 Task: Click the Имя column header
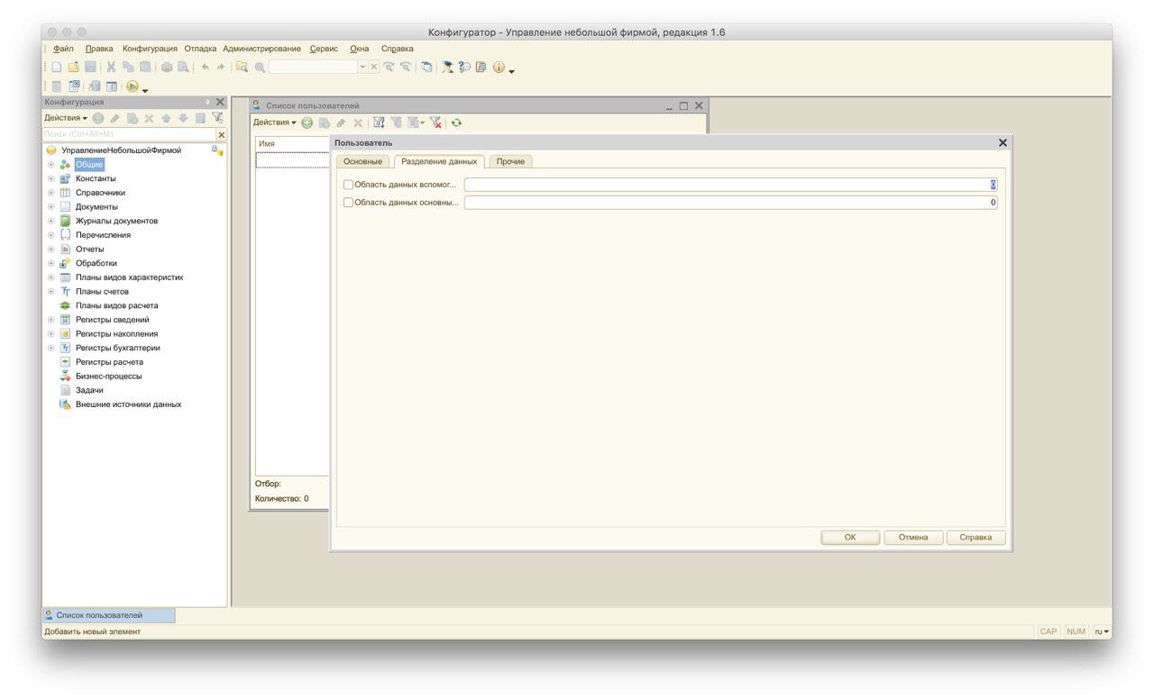pos(293,144)
